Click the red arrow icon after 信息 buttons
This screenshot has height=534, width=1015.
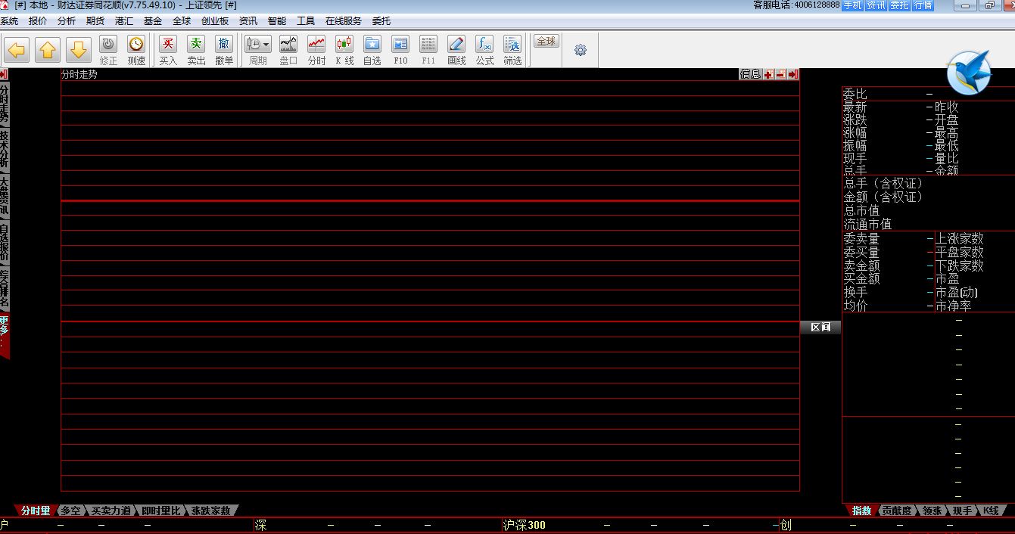click(793, 74)
